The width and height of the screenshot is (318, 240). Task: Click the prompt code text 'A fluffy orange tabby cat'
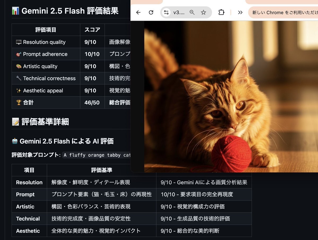(x=97, y=155)
